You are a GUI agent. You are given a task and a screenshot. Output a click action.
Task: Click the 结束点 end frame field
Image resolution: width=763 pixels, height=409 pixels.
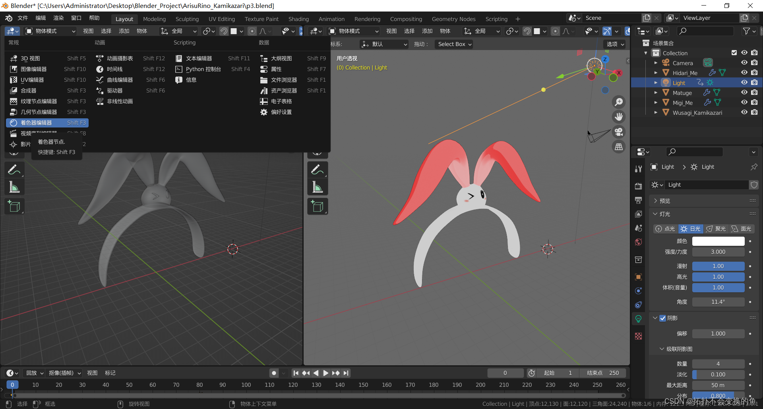pos(603,373)
